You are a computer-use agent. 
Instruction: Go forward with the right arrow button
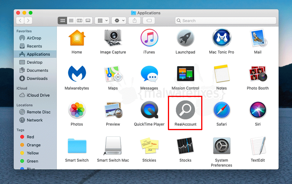(x=28, y=20)
